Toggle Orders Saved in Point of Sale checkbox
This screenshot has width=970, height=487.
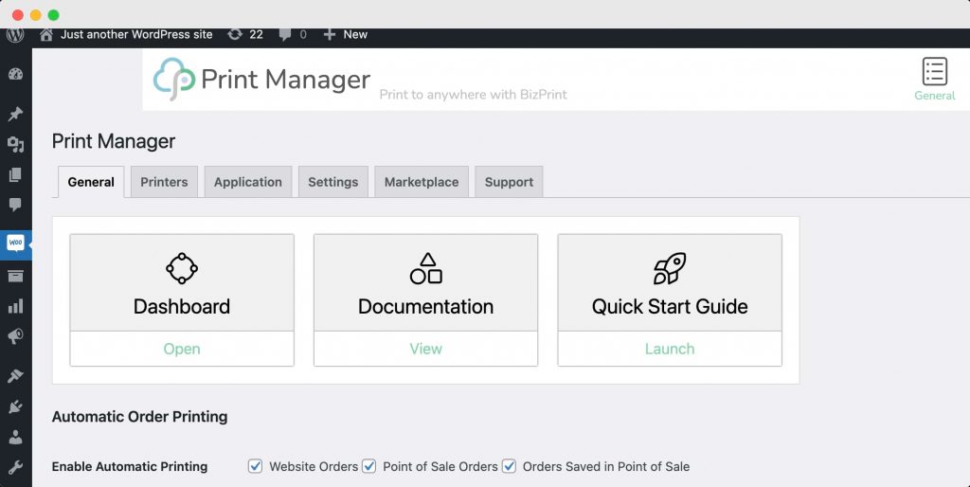509,466
